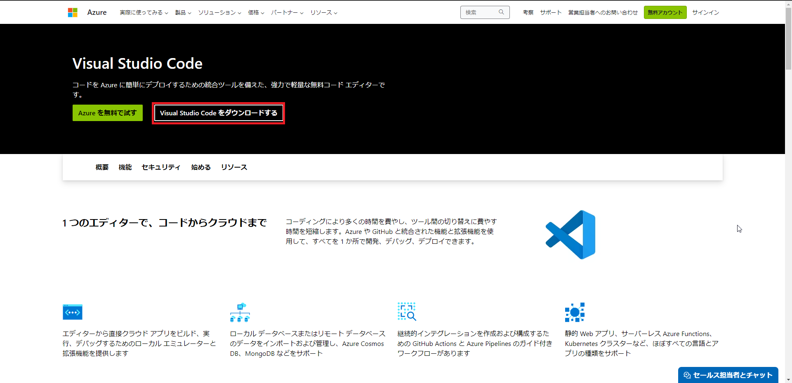
Task: Click heading 1 つのエディターで、コードからクラウドまで
Action: click(x=165, y=223)
